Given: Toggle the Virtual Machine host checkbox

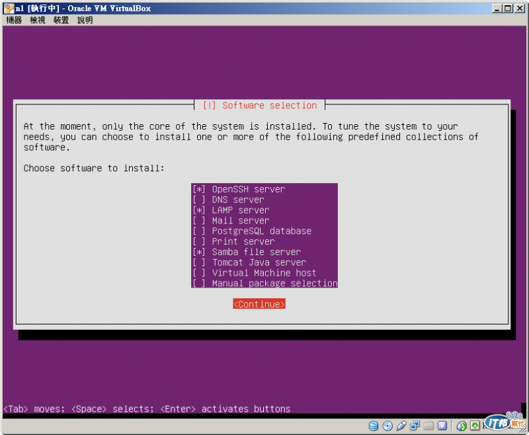Looking at the screenshot, I should [x=199, y=273].
